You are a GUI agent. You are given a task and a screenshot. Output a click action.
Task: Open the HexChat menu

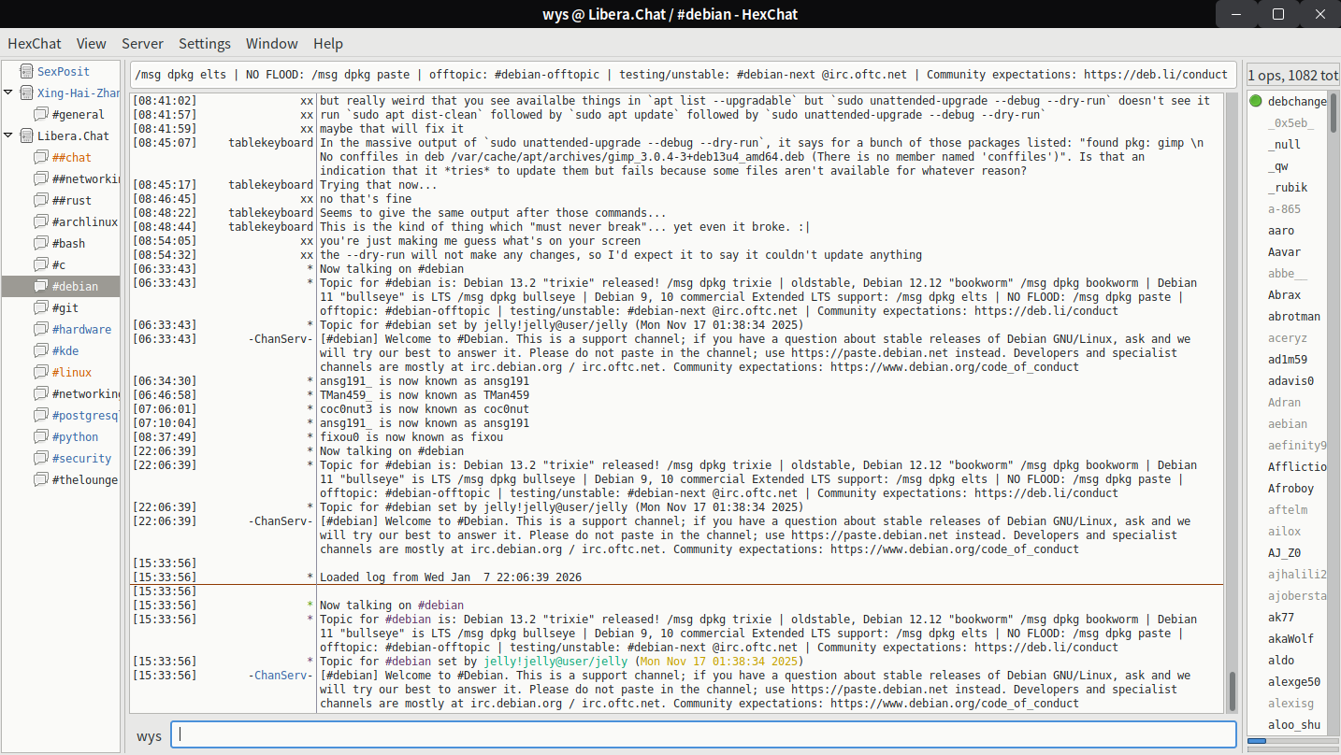coord(35,43)
